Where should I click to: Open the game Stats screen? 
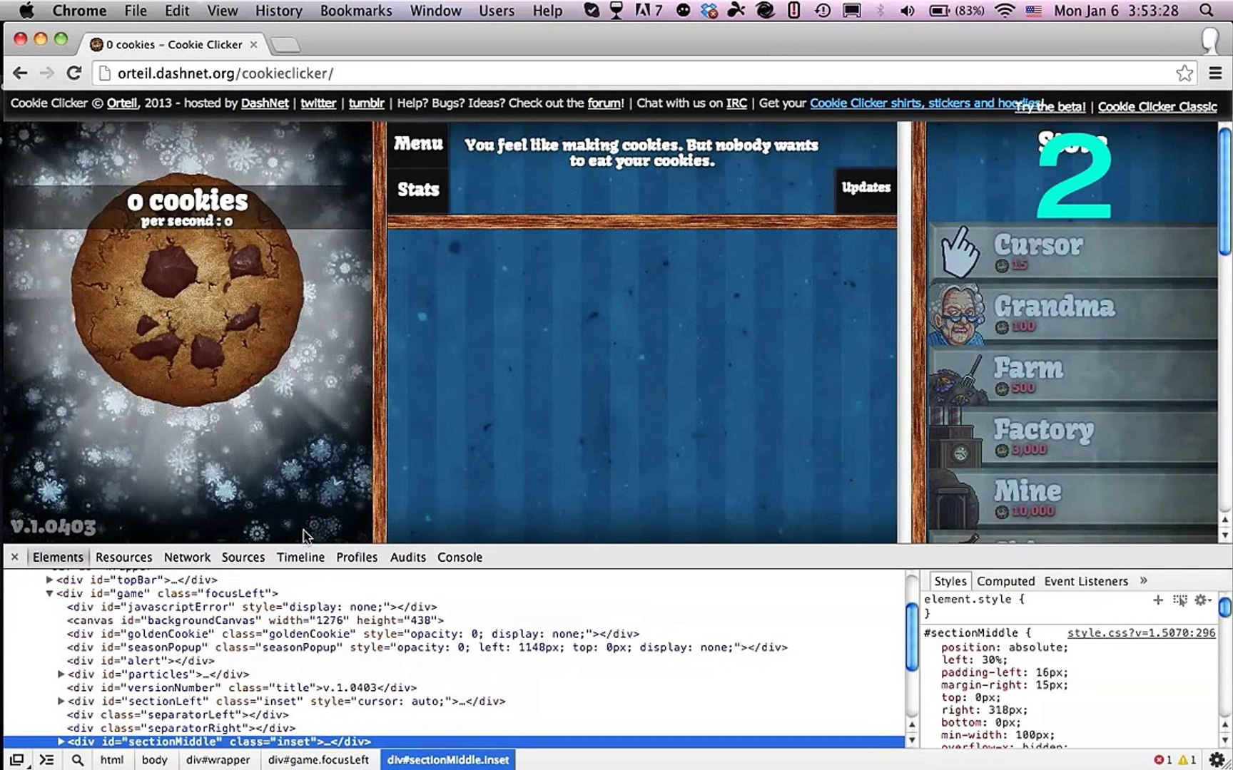[418, 190]
